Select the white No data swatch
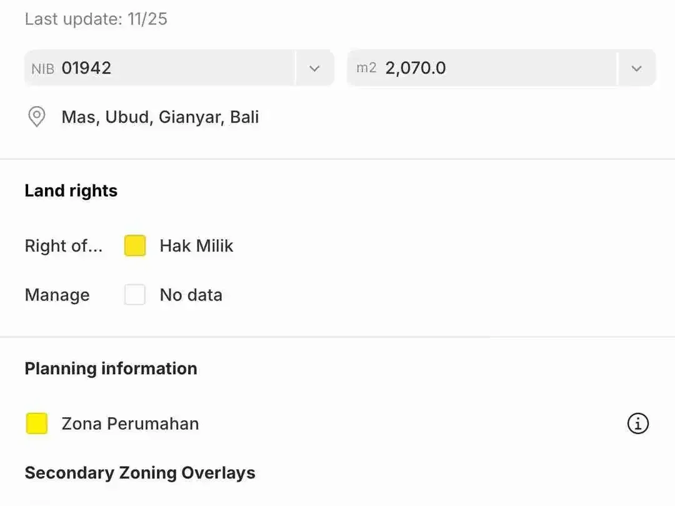The image size is (675, 506). click(135, 295)
